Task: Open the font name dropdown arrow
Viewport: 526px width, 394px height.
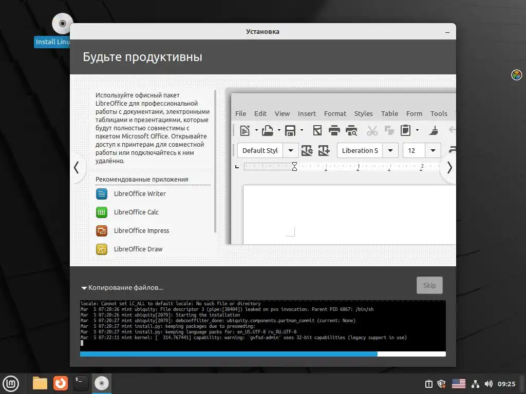Action: coord(390,150)
